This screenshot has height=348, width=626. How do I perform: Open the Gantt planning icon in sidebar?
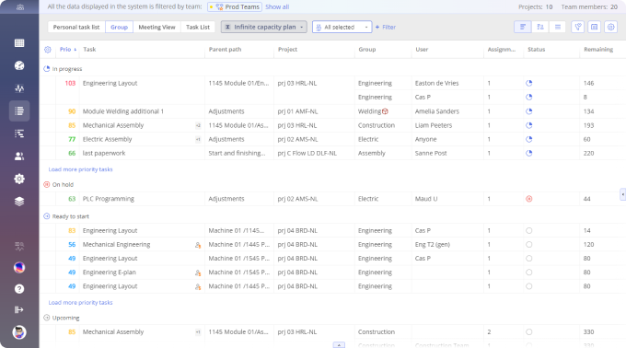coord(19,133)
